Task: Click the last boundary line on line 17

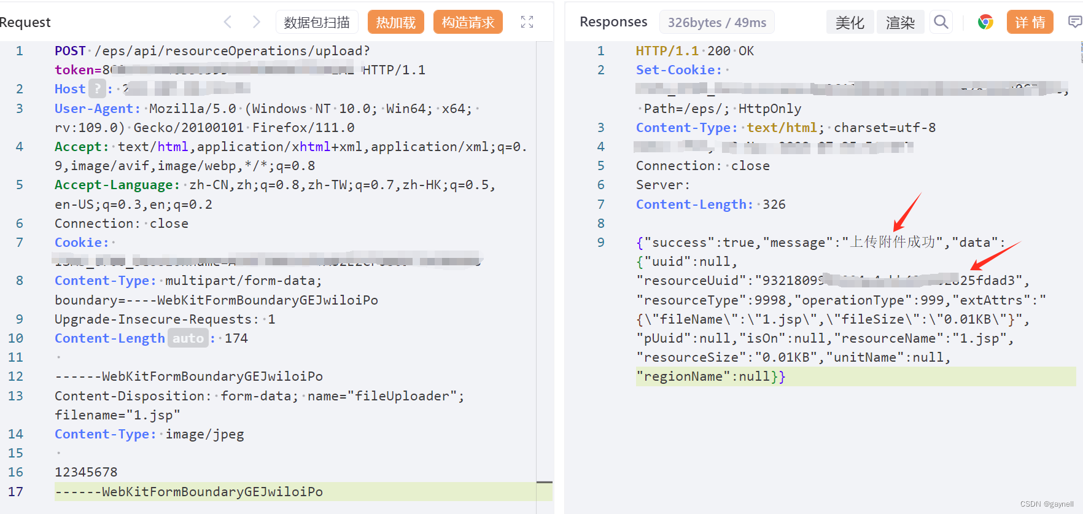Action: [188, 492]
